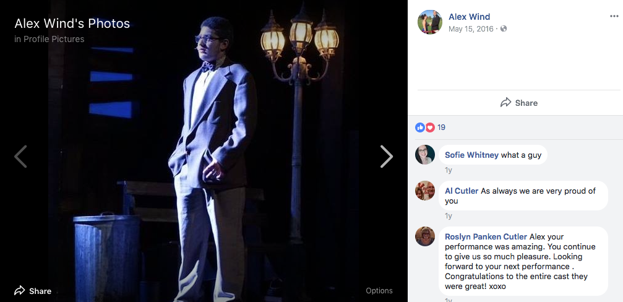Go to the next photo arrow
623x302 pixels.
tap(386, 157)
